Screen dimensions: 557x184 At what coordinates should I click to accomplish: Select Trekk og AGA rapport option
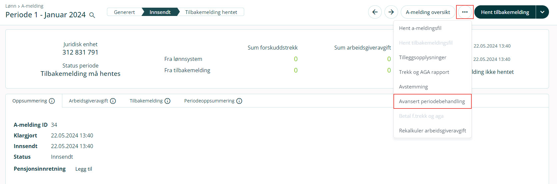[424, 72]
